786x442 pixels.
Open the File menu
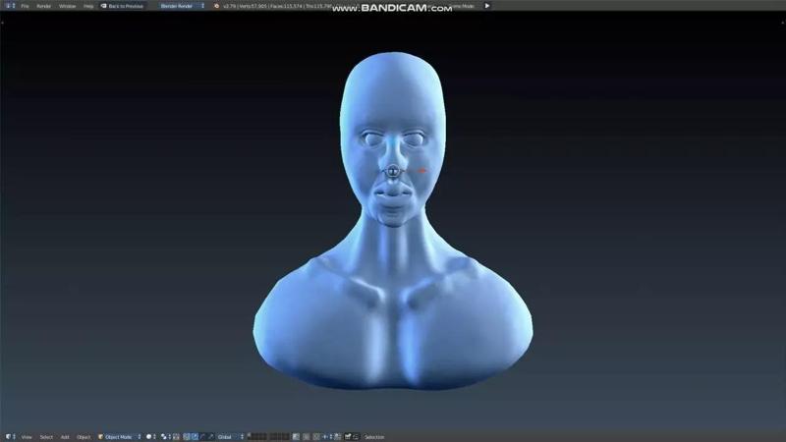[x=25, y=6]
